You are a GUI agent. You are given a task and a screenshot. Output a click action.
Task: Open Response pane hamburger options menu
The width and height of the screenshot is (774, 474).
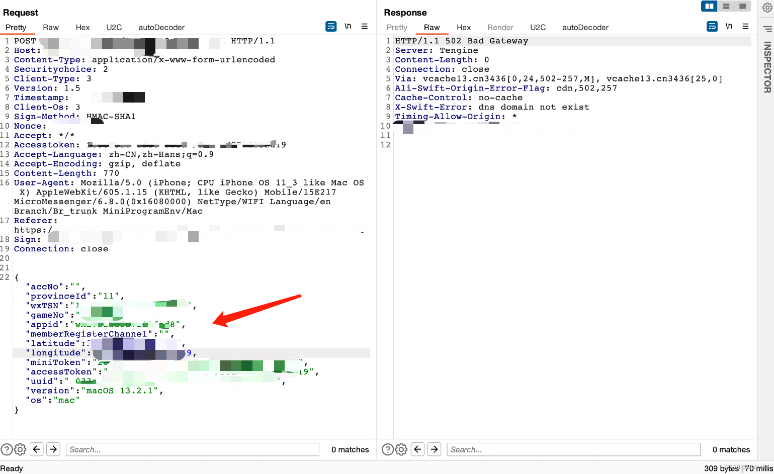(x=746, y=27)
